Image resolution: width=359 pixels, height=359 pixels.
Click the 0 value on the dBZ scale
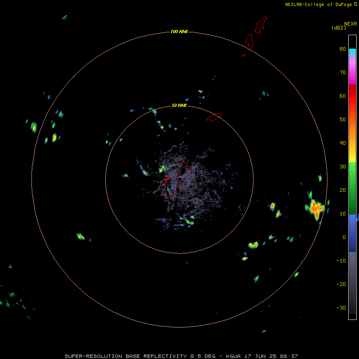click(344, 237)
